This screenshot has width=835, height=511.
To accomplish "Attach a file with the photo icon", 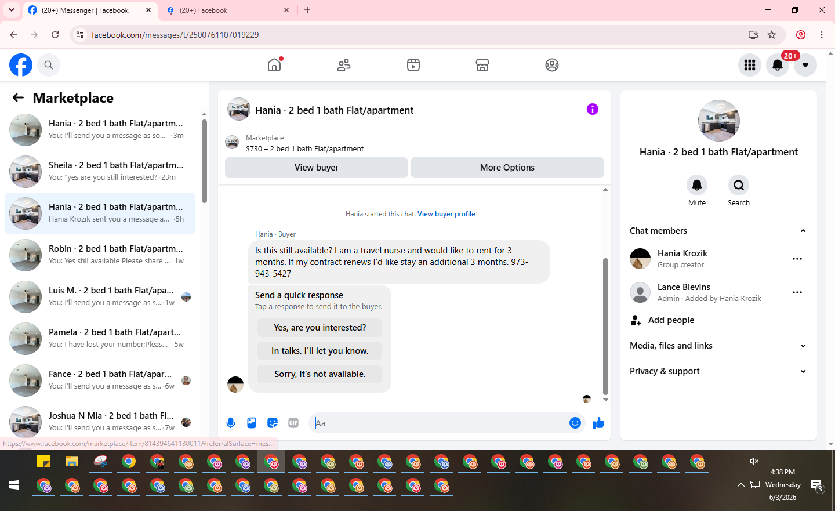I will (x=252, y=423).
